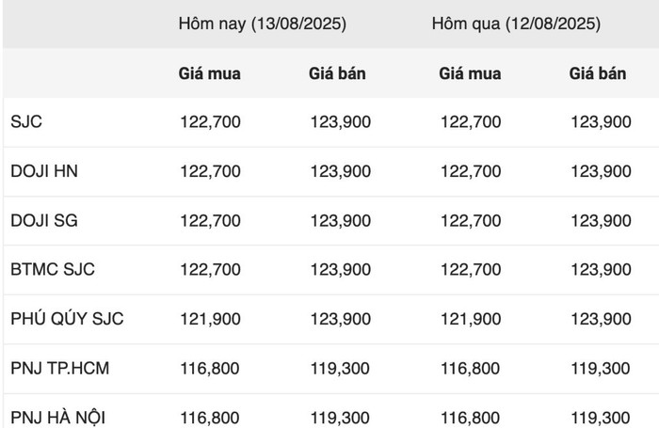
Task: Click PNJ TP.HCM today's sell price 119,300
Action: coord(340,369)
